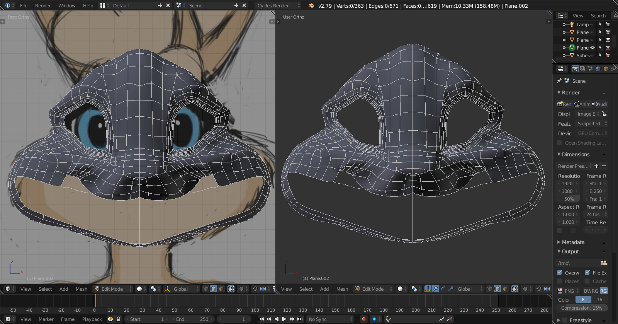
Task: Click the record auto-keyframe button in timeline
Action: pos(363,319)
